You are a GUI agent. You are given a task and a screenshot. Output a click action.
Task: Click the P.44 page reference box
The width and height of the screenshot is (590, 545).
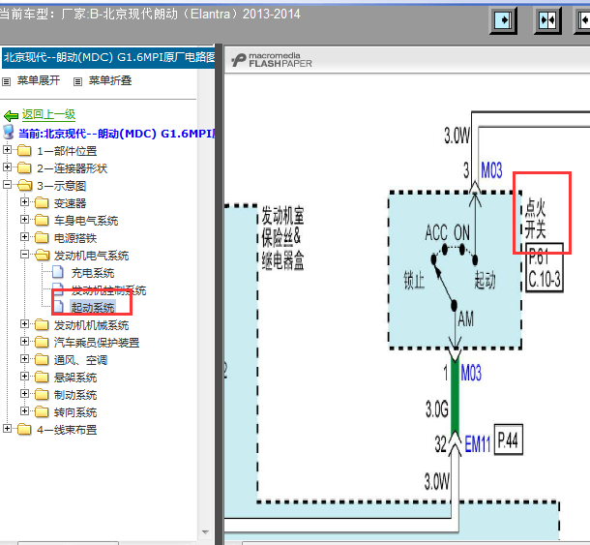click(508, 439)
